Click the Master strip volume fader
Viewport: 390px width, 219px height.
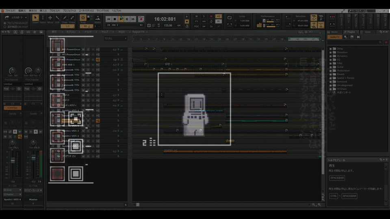pyautogui.click(x=33, y=158)
